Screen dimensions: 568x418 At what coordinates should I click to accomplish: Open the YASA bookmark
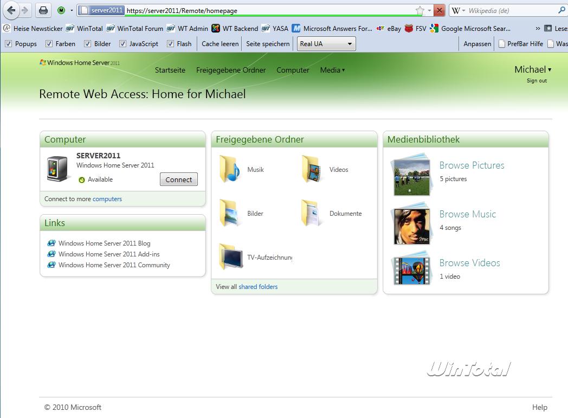pyautogui.click(x=275, y=28)
